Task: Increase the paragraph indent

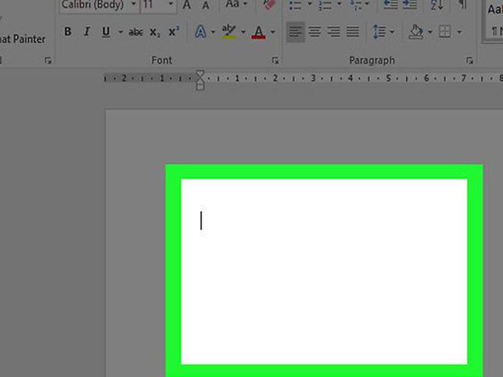Action: pyautogui.click(x=410, y=4)
